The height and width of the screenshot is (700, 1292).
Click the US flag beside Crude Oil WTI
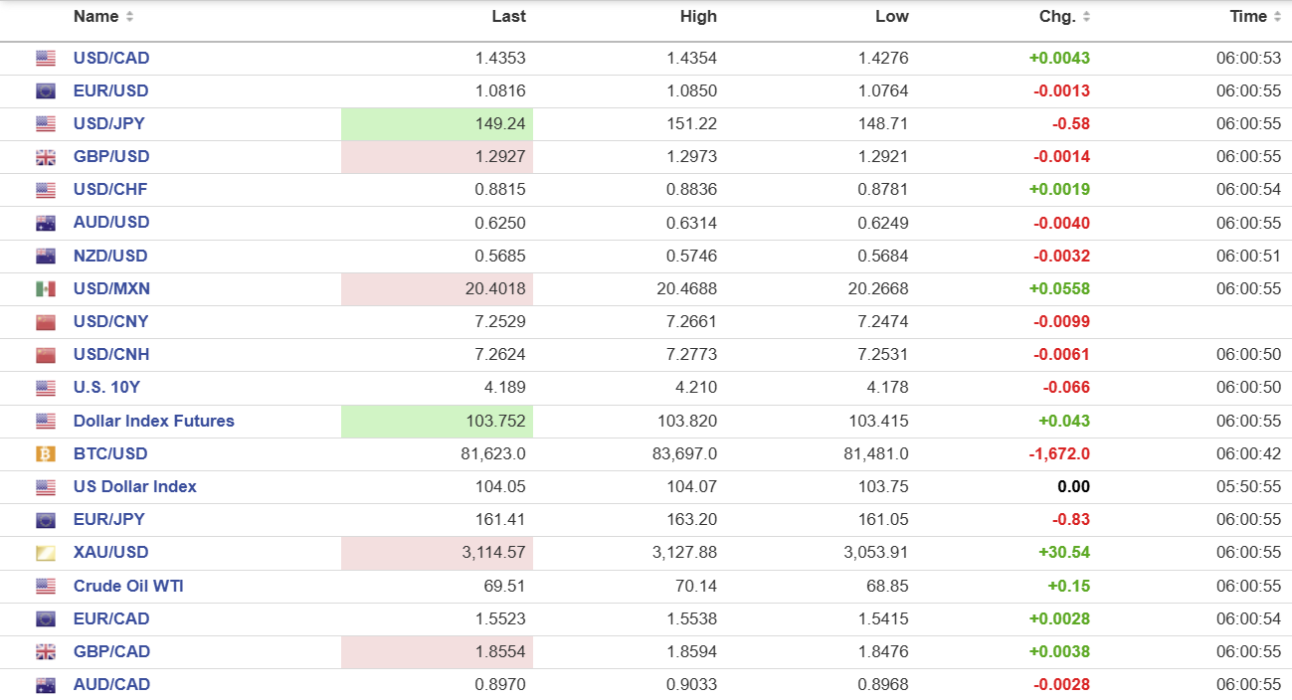(x=46, y=587)
